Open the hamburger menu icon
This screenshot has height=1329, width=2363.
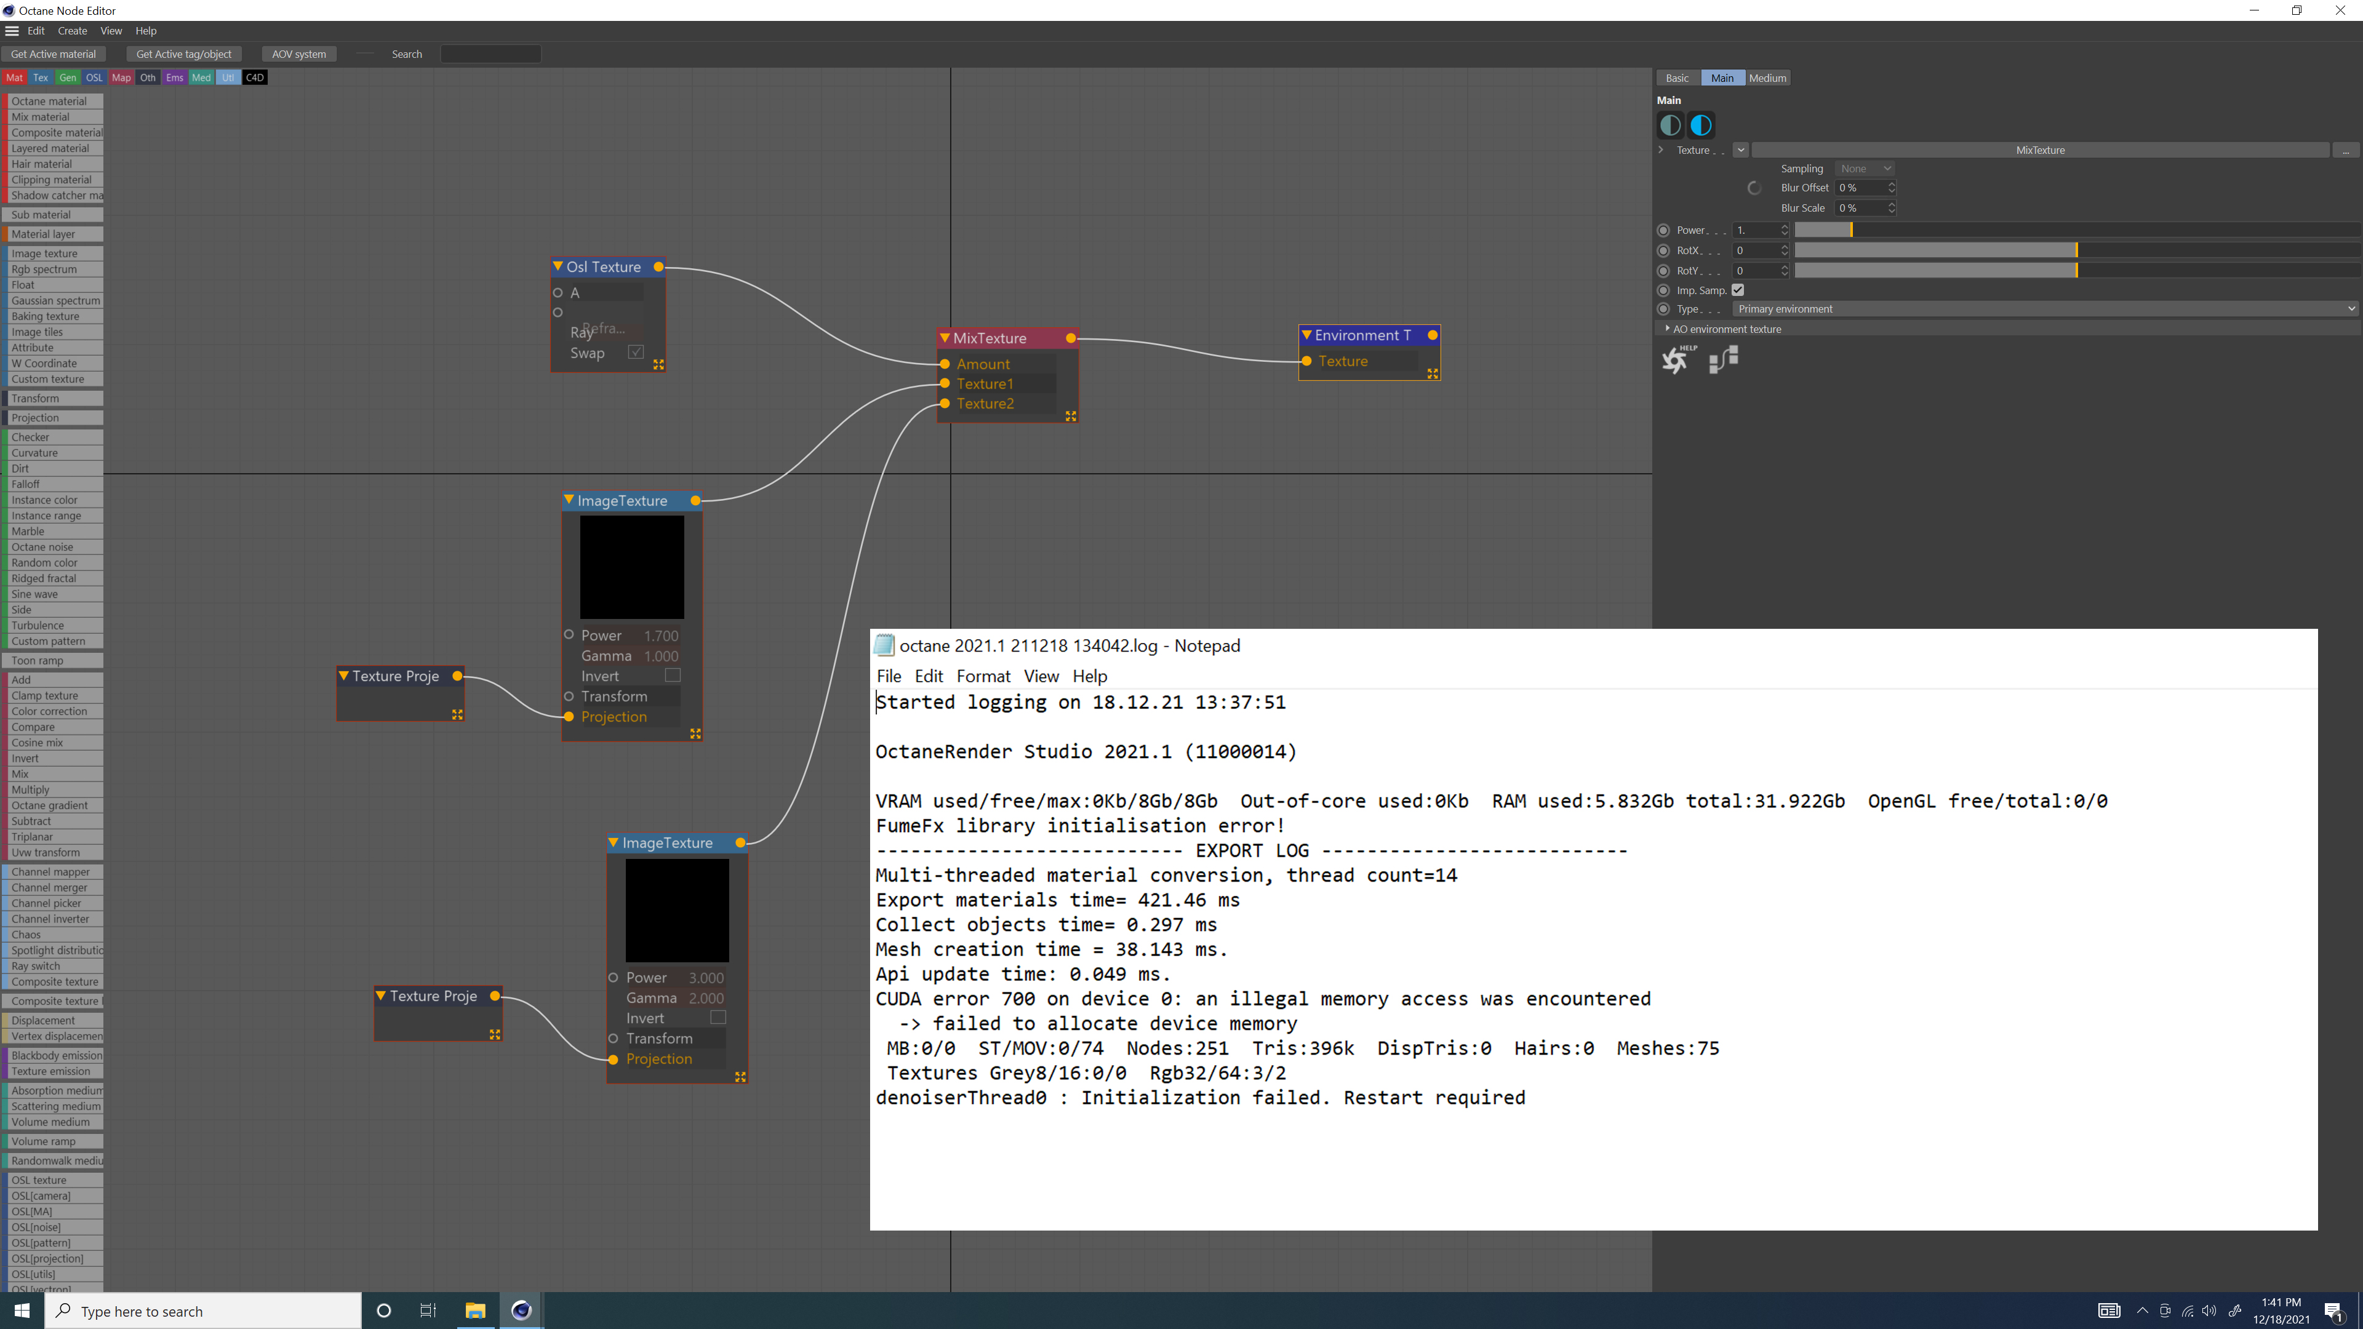pos(12,30)
